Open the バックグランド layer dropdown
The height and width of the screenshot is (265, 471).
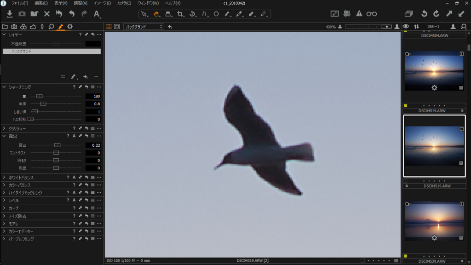pos(144,27)
